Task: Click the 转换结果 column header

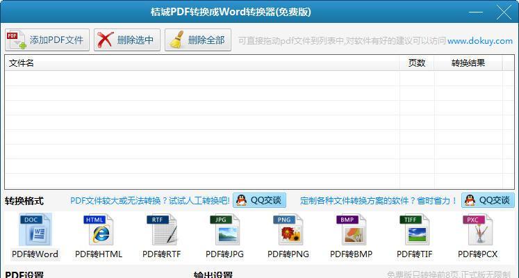Action: (x=468, y=63)
